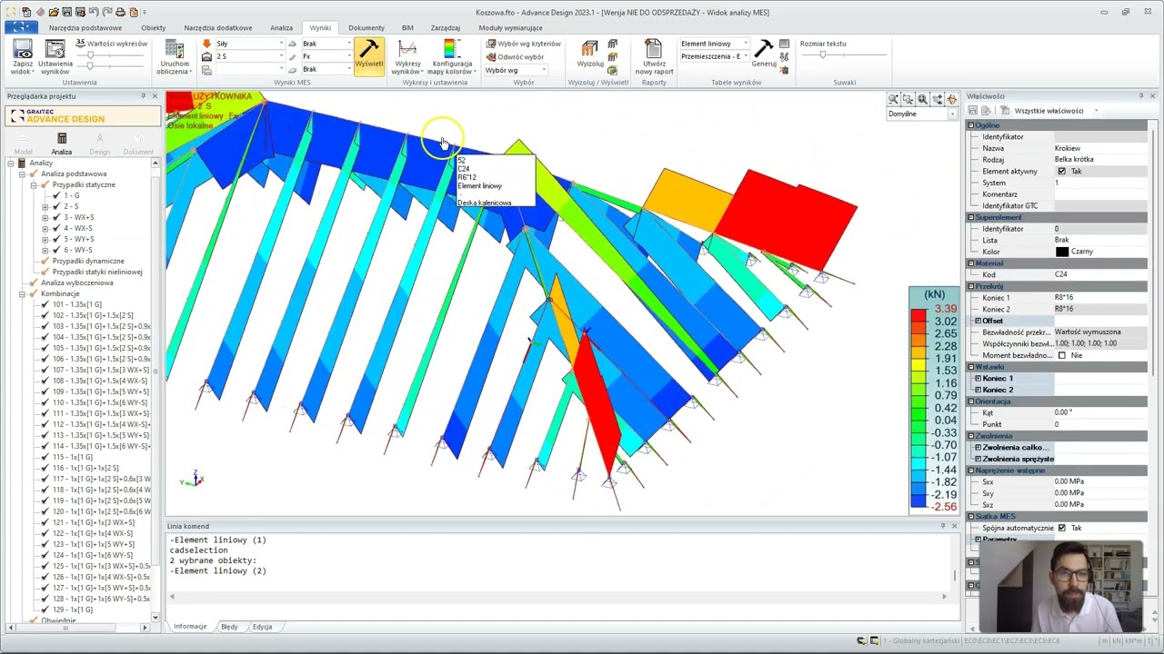Click the Generuj tables hammer icon
The image size is (1164, 654).
tap(764, 49)
